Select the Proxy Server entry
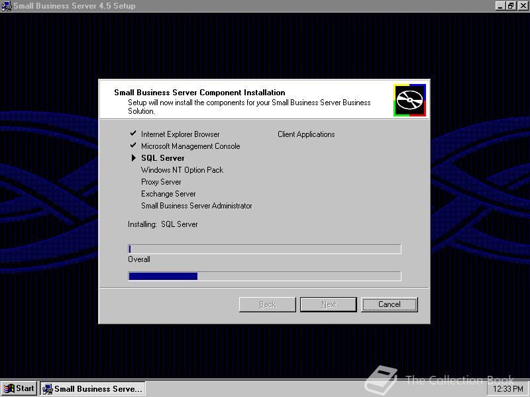The width and height of the screenshot is (530, 397). pos(161,182)
